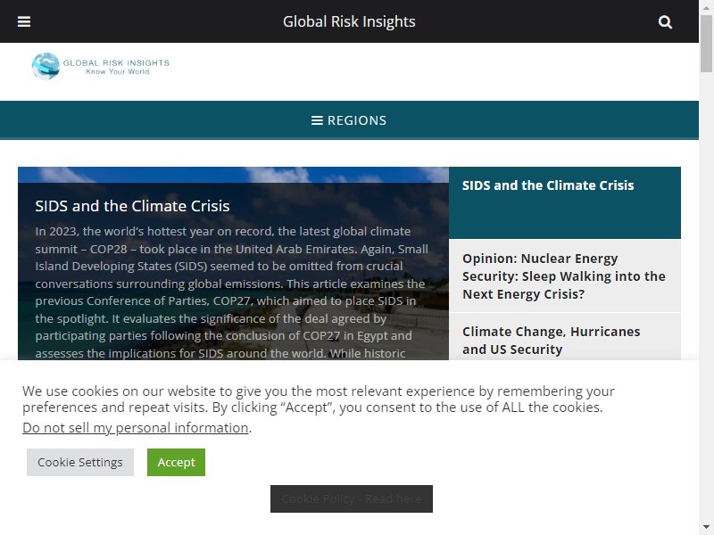This screenshot has width=714, height=535.
Task: Click the scrollbar up arrow
Action: coord(706,7)
